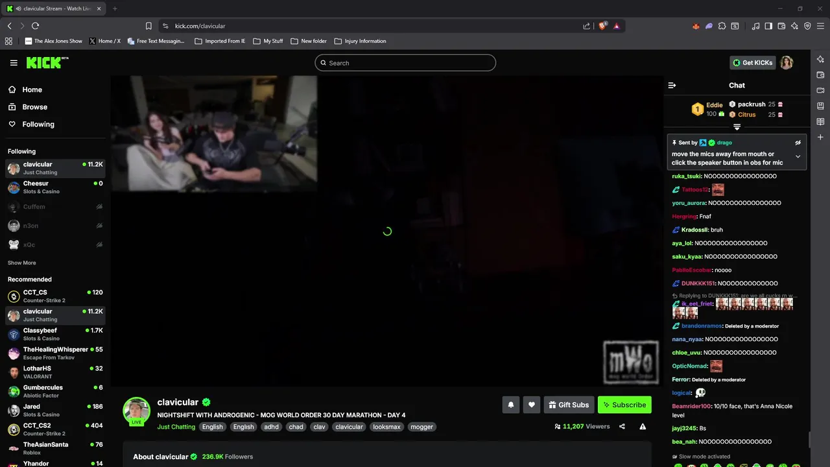Click the mogger tag
830x467 pixels.
421,427
